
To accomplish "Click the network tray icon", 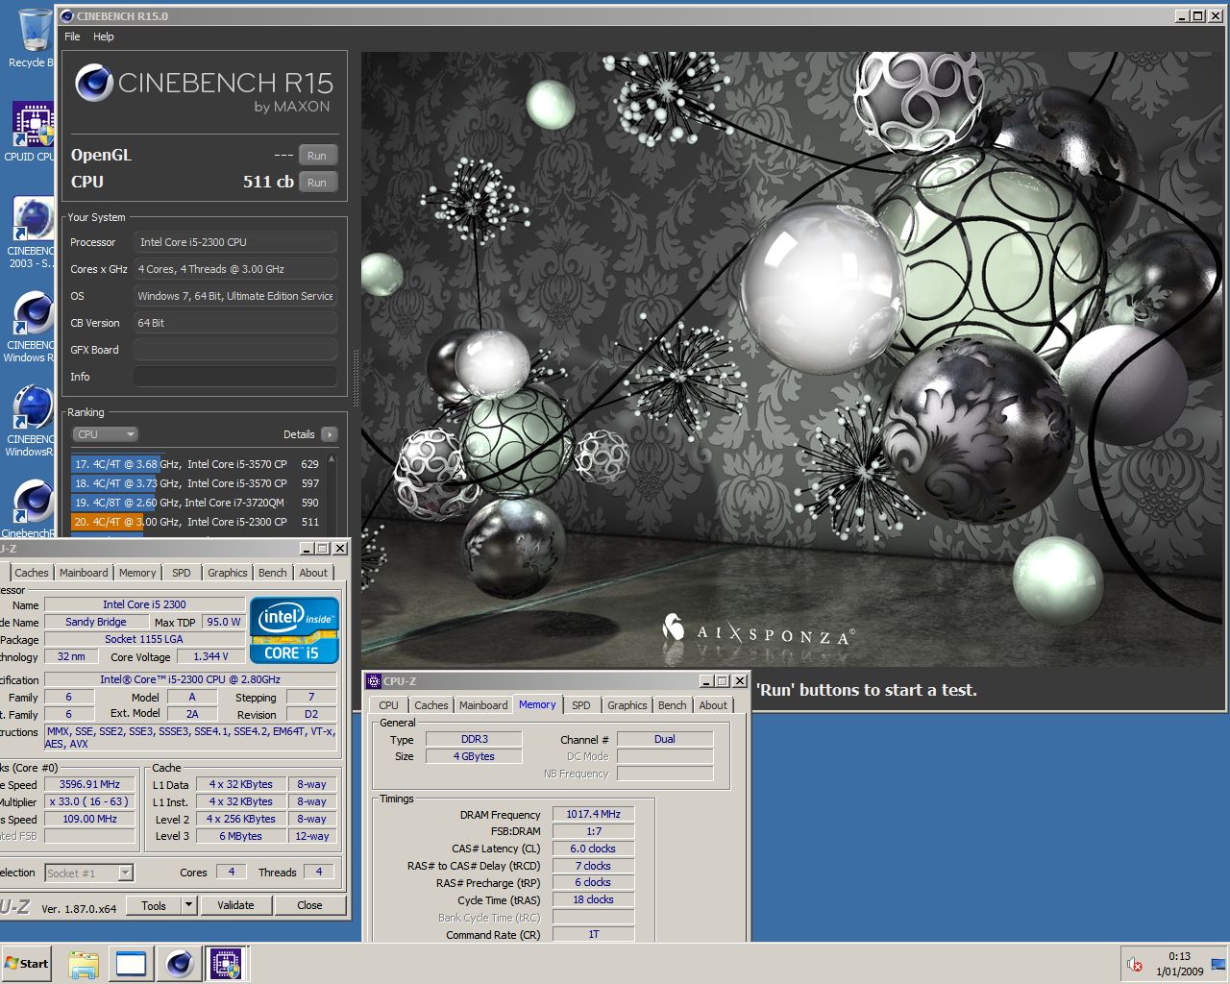I will (x=1218, y=964).
